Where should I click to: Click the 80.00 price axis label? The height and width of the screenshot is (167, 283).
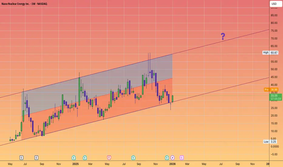pos(274,23)
